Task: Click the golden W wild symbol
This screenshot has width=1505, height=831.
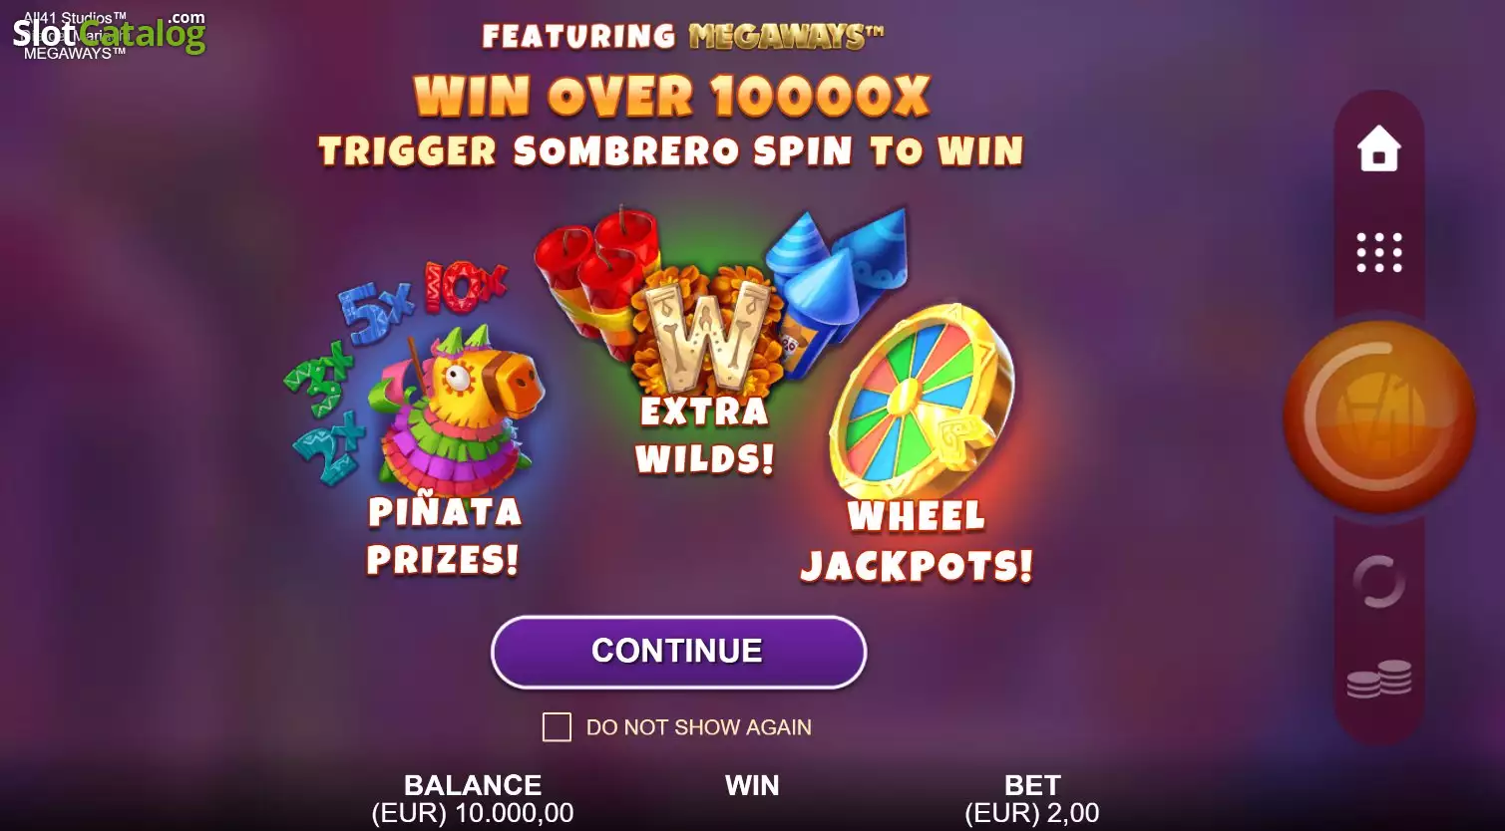Action: [708, 334]
